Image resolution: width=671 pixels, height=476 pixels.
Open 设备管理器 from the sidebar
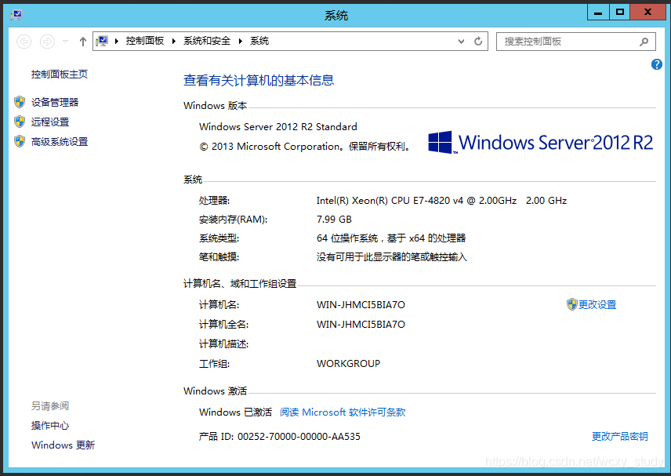[55, 102]
